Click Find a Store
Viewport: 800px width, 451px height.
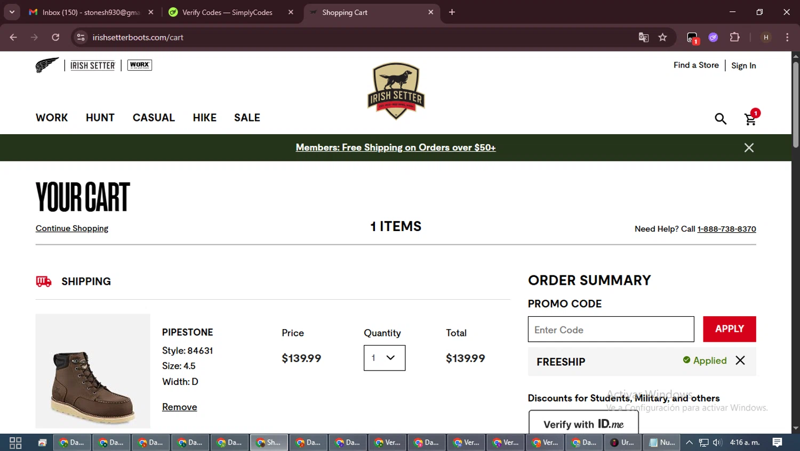(696, 65)
